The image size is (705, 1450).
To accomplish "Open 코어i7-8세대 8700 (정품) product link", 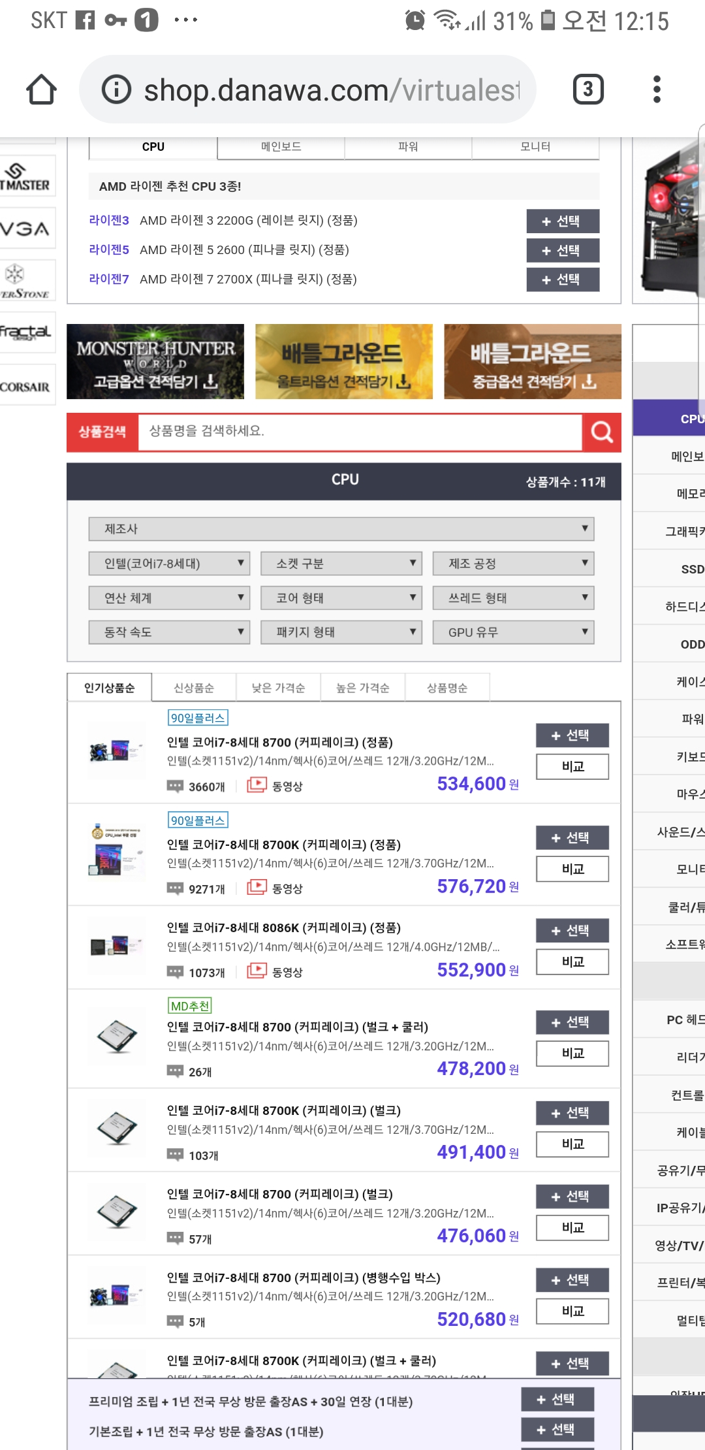I will click(280, 743).
